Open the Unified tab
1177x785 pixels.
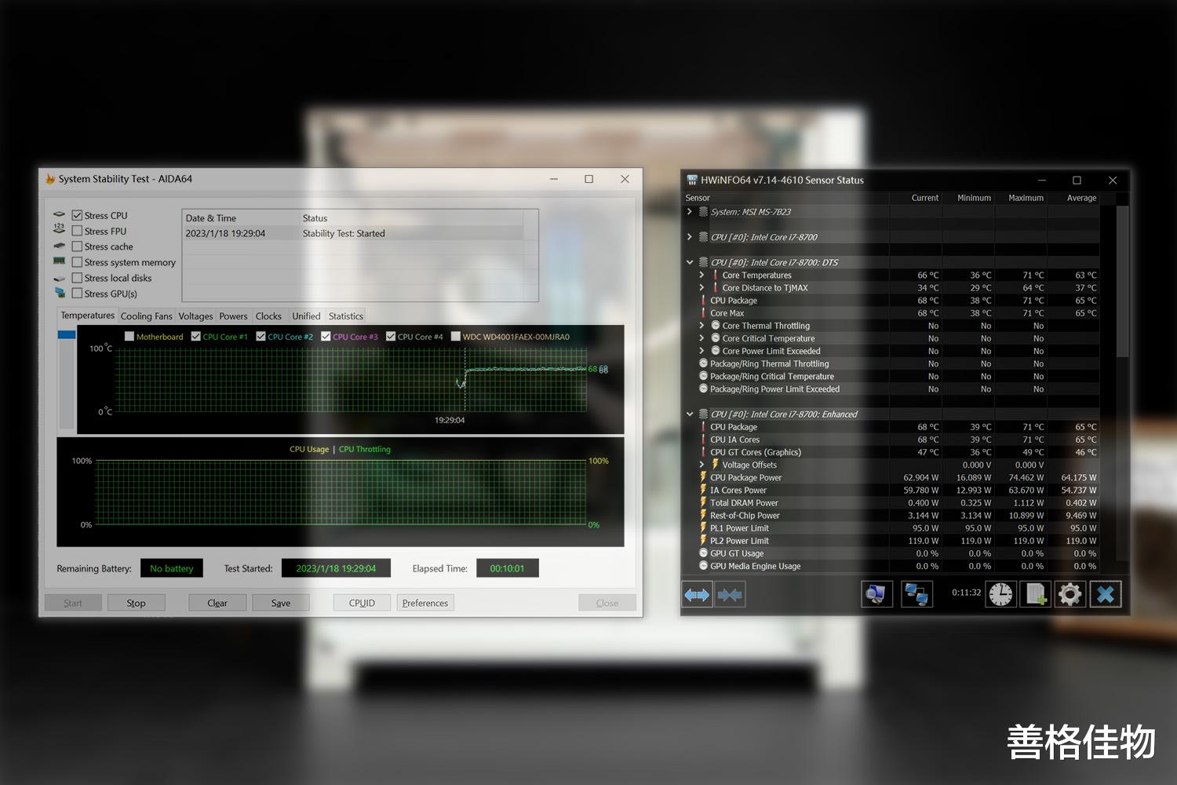(306, 316)
